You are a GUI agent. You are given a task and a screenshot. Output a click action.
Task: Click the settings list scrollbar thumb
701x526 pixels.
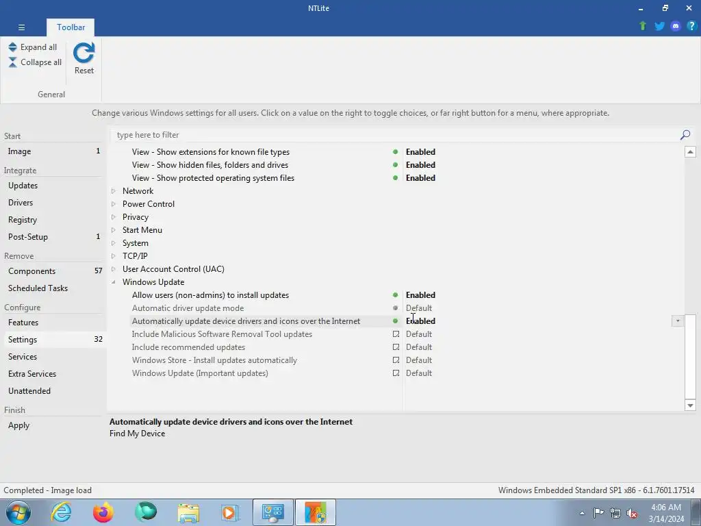tap(690, 356)
